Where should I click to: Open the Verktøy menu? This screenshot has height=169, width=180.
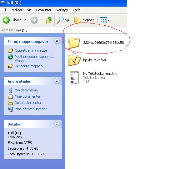[x=62, y=10]
